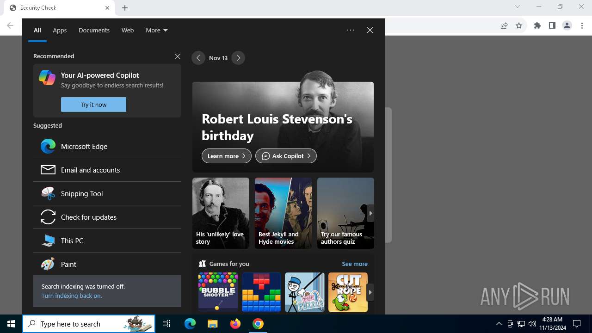Select the Documents search tab
Viewport: 592px width, 333px height.
click(x=94, y=30)
